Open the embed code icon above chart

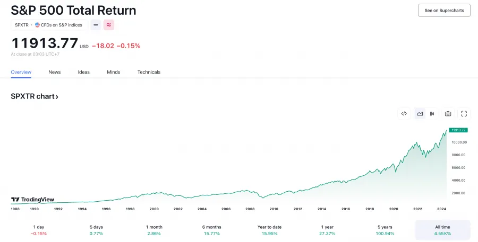404,114
